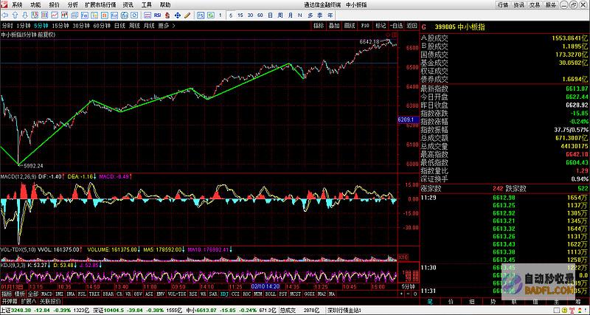Select daily period 日 in toolbar
Image resolution: width=590 pixels, height=315 pixels.
point(270,15)
